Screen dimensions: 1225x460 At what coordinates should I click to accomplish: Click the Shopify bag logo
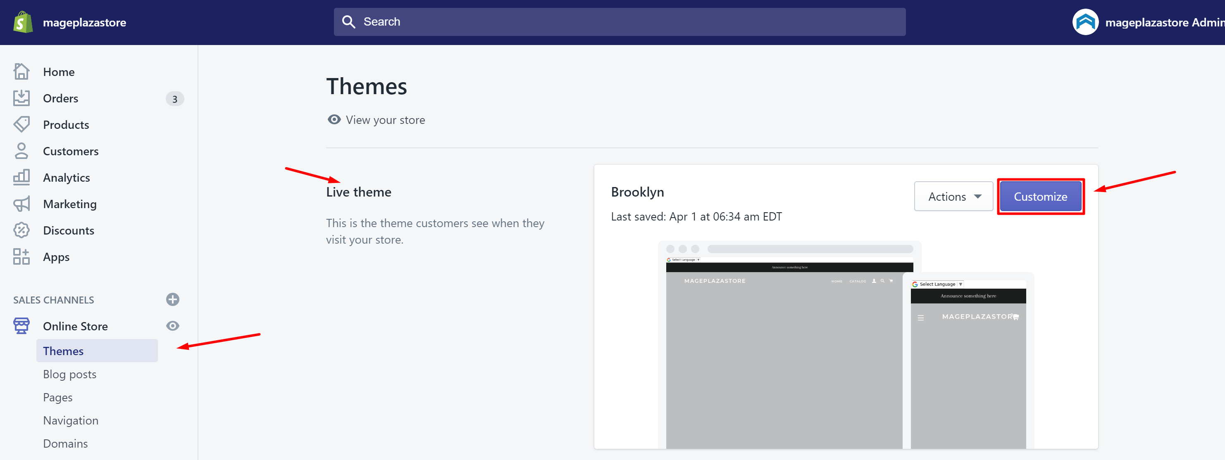click(x=23, y=22)
